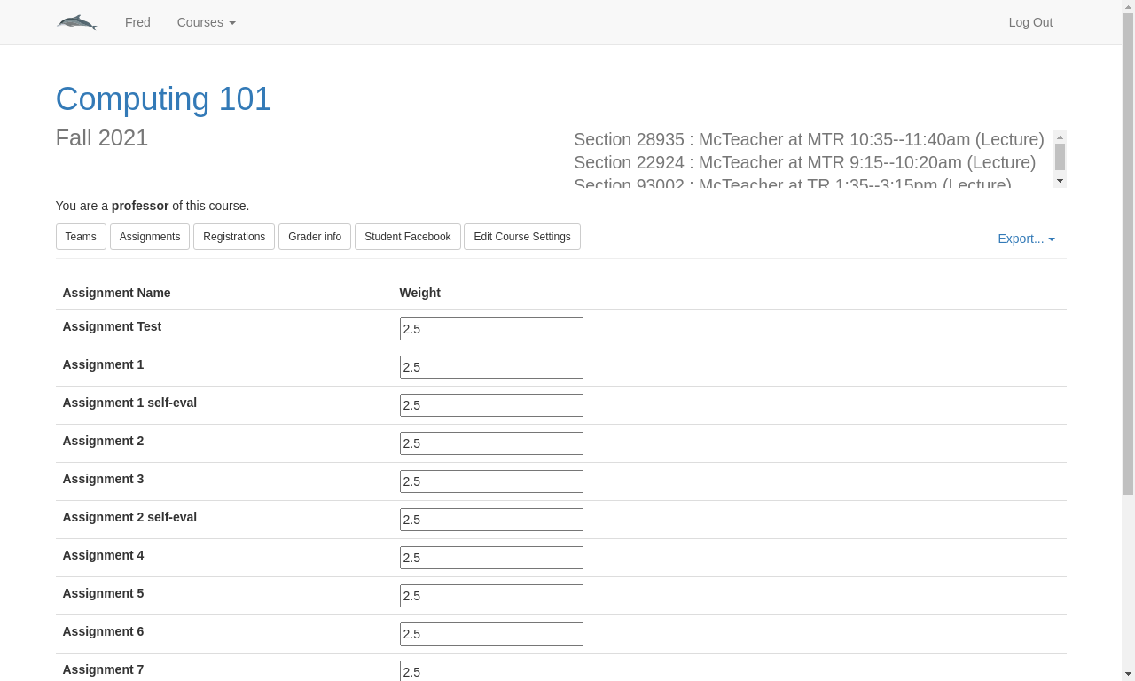Open the Teams page
This screenshot has width=1135, height=681.
point(81,237)
